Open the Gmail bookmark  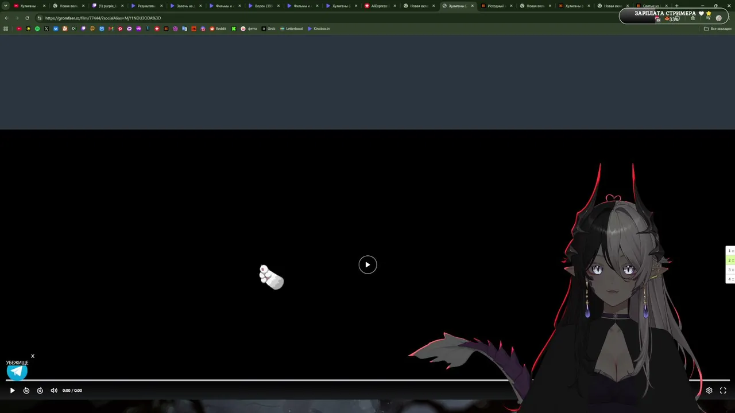(111, 29)
